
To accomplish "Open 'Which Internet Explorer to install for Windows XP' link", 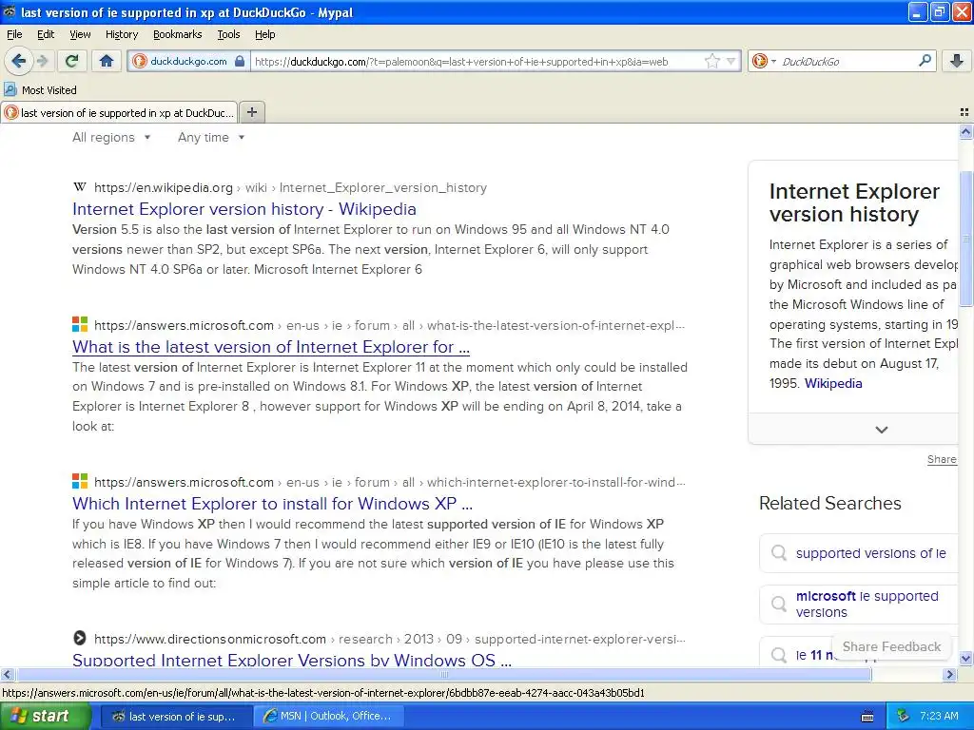I will tap(272, 503).
